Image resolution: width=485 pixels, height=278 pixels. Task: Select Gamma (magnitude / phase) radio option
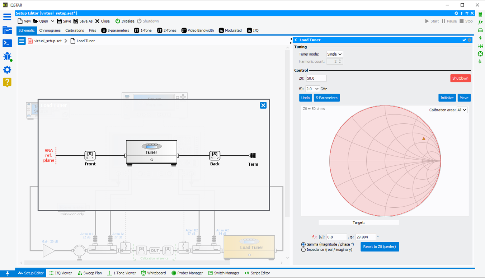(x=303, y=244)
